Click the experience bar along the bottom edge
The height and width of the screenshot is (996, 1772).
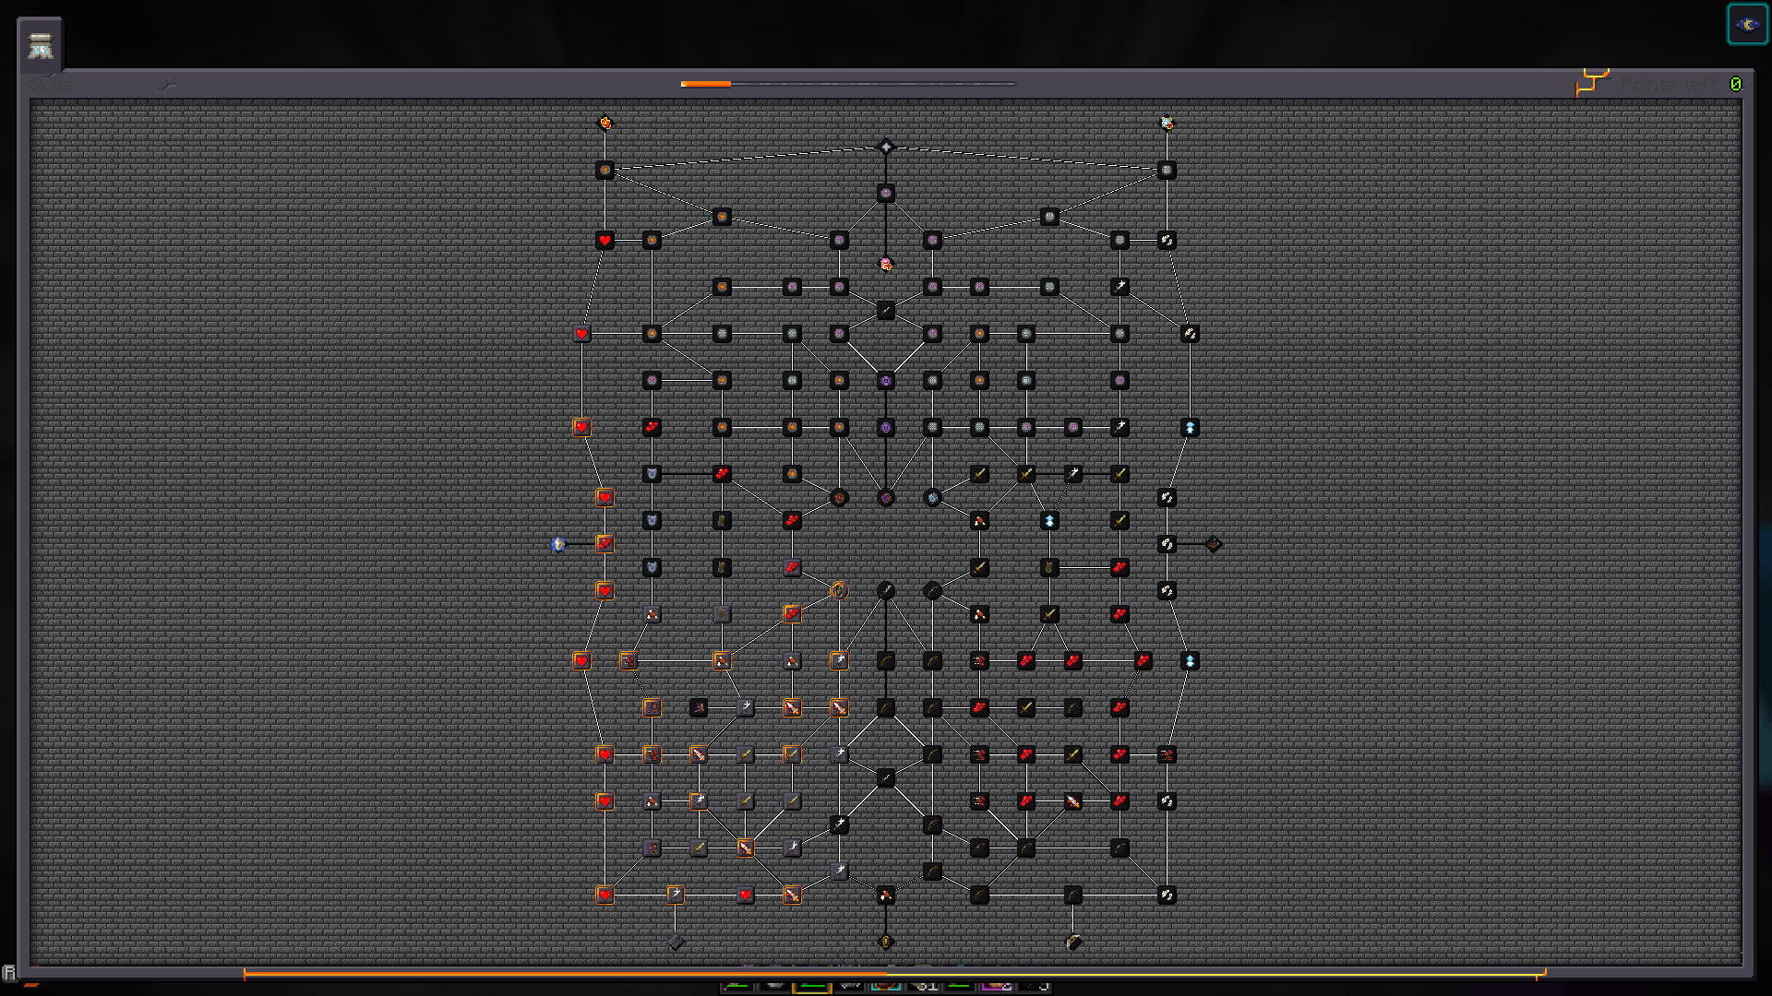[894, 973]
